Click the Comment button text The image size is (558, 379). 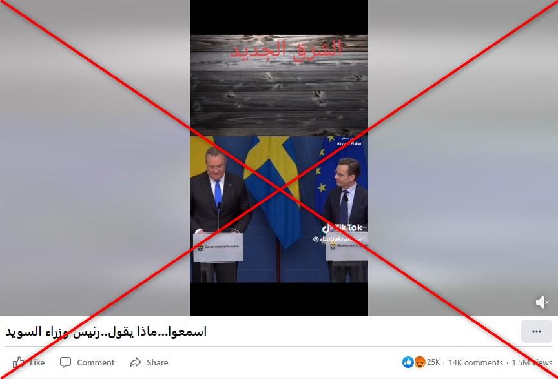pyautogui.click(x=96, y=363)
